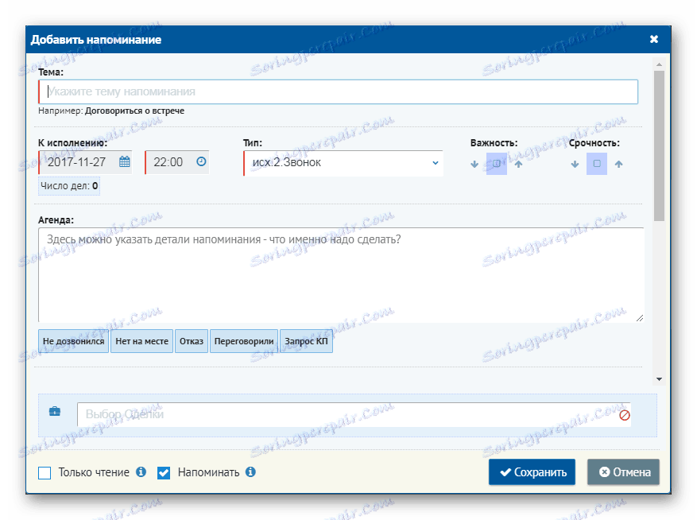This screenshot has width=697, height=520.
Task: Focus the Агенда text area
Action: pyautogui.click(x=341, y=275)
